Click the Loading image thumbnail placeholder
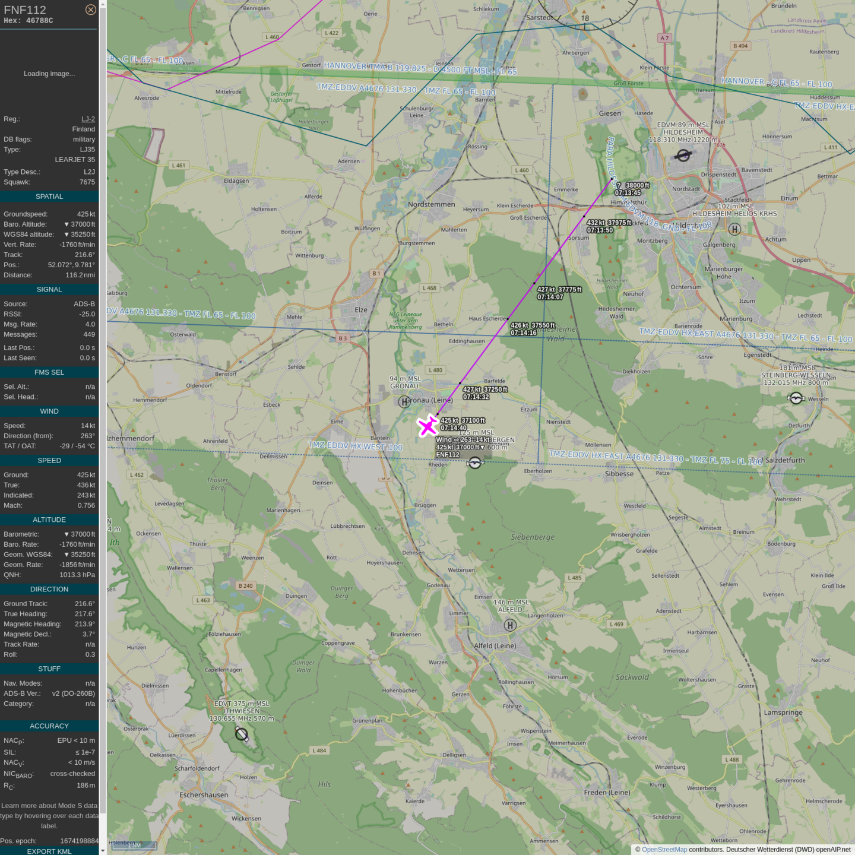 pyautogui.click(x=49, y=74)
